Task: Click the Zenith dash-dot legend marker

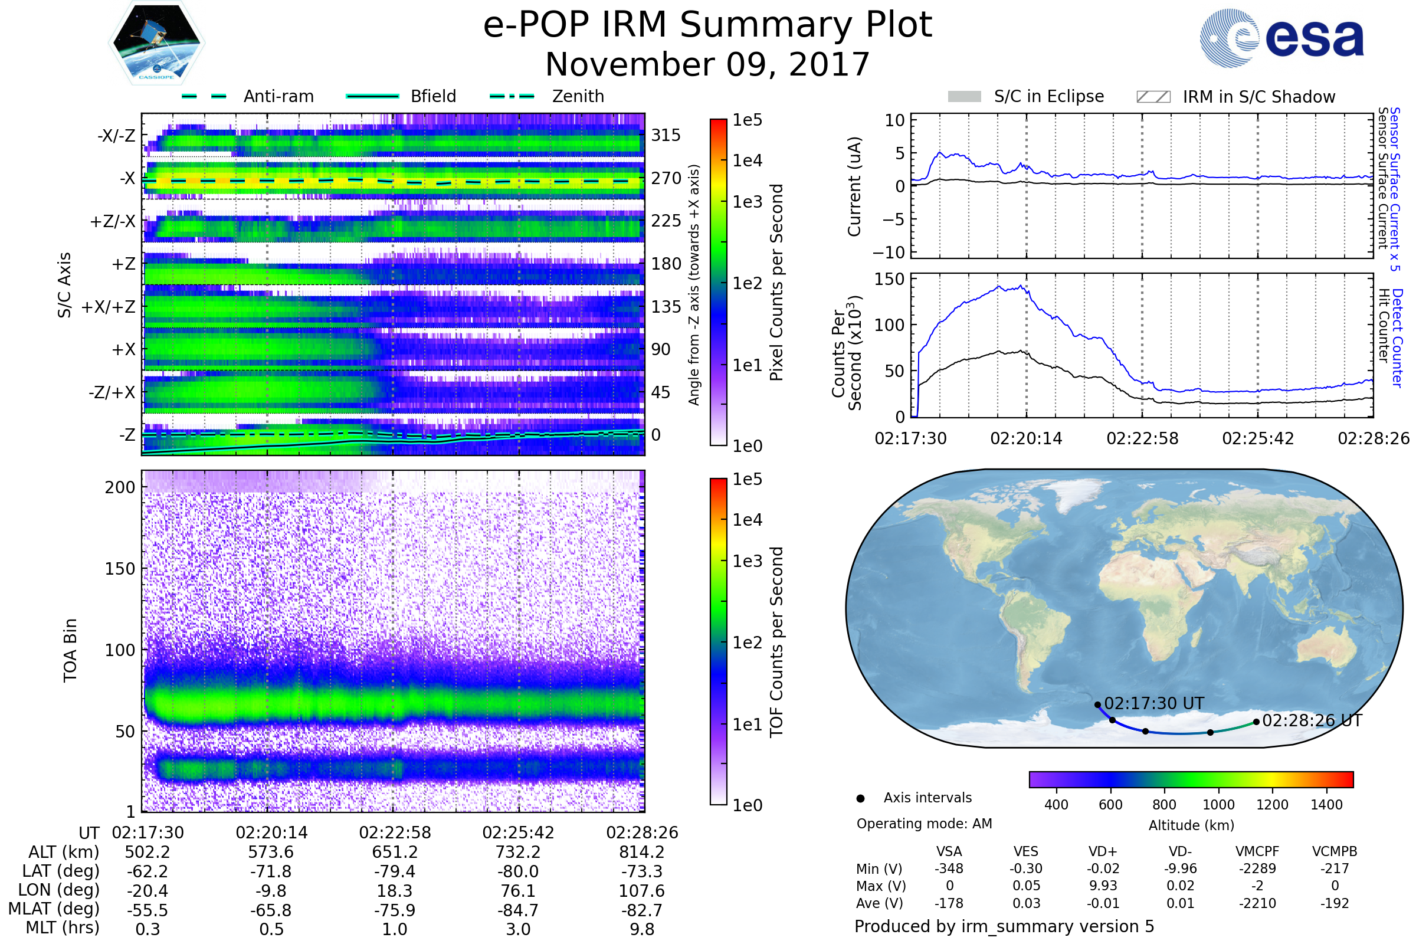Action: [x=512, y=96]
